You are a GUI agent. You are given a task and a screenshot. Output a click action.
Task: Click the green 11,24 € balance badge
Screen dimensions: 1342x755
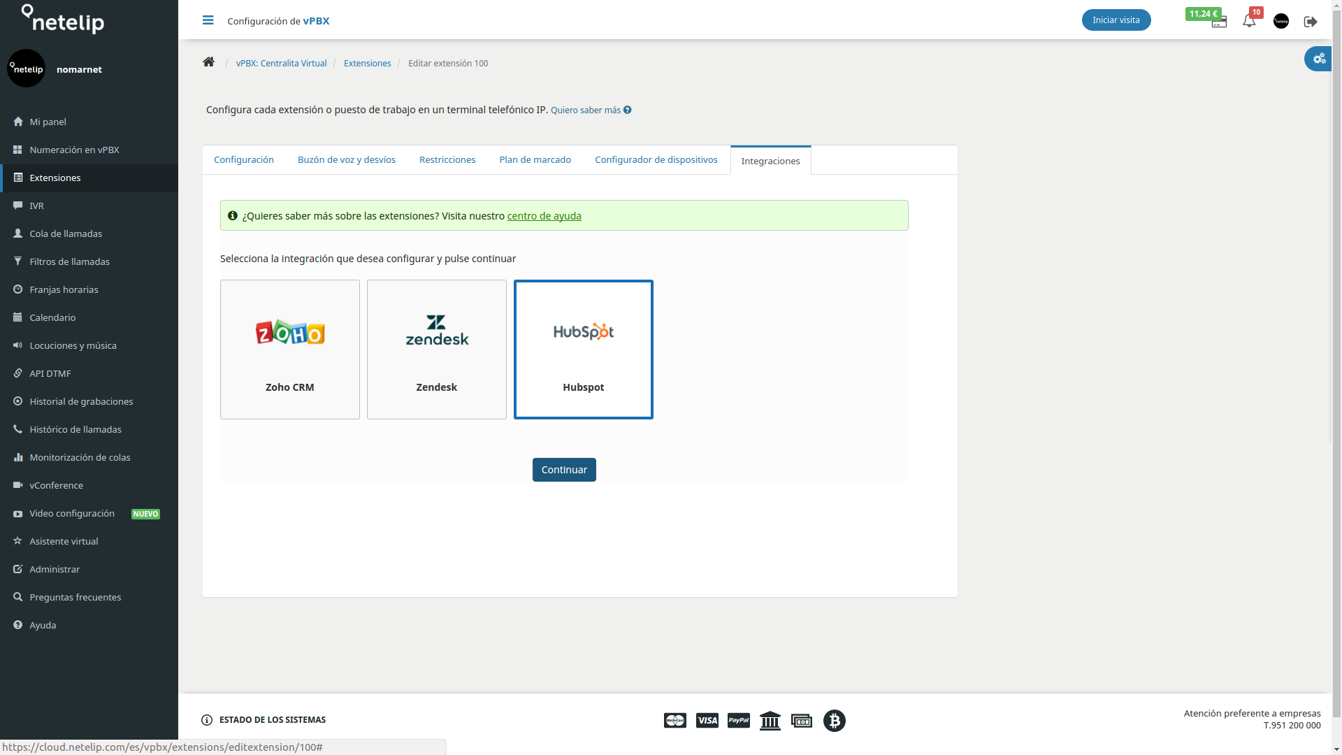[1203, 13]
